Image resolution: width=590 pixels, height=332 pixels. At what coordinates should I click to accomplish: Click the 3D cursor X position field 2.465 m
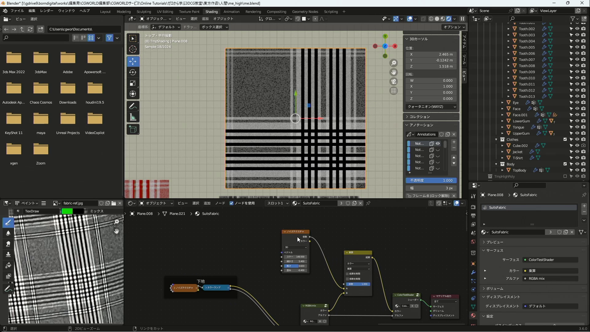[x=431, y=54]
